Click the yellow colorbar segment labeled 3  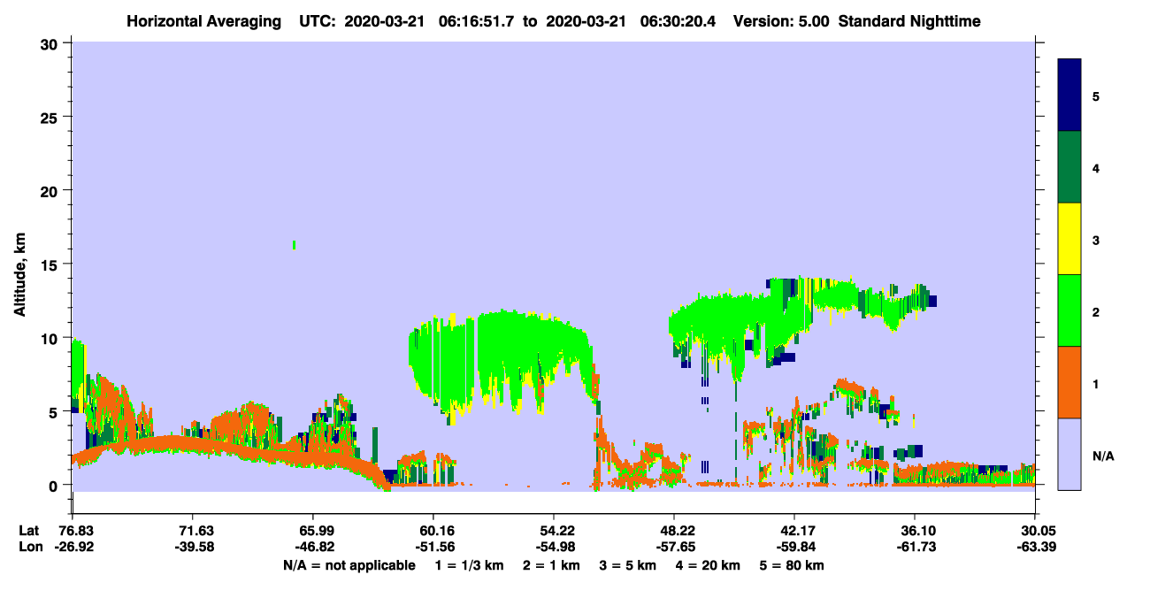1069,239
